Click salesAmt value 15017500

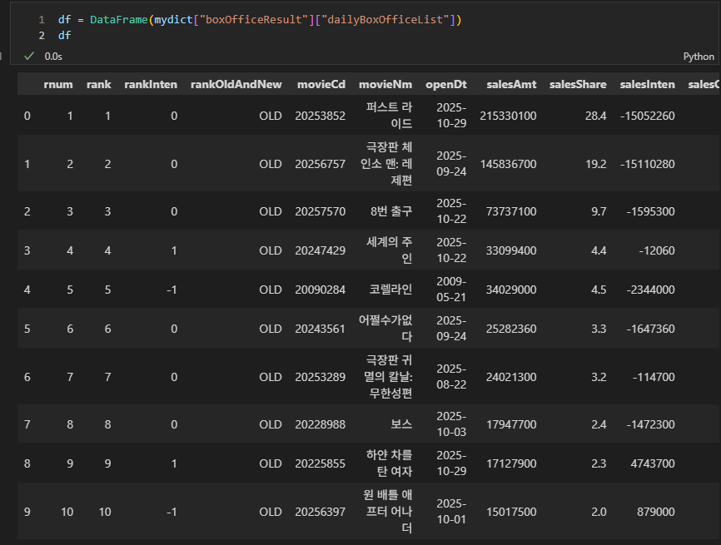tap(511, 512)
